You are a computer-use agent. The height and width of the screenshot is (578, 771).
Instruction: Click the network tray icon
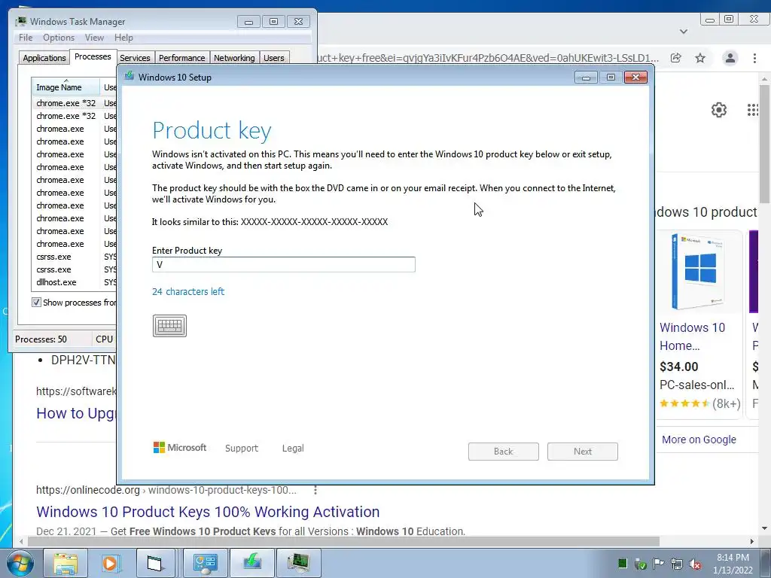tap(677, 564)
